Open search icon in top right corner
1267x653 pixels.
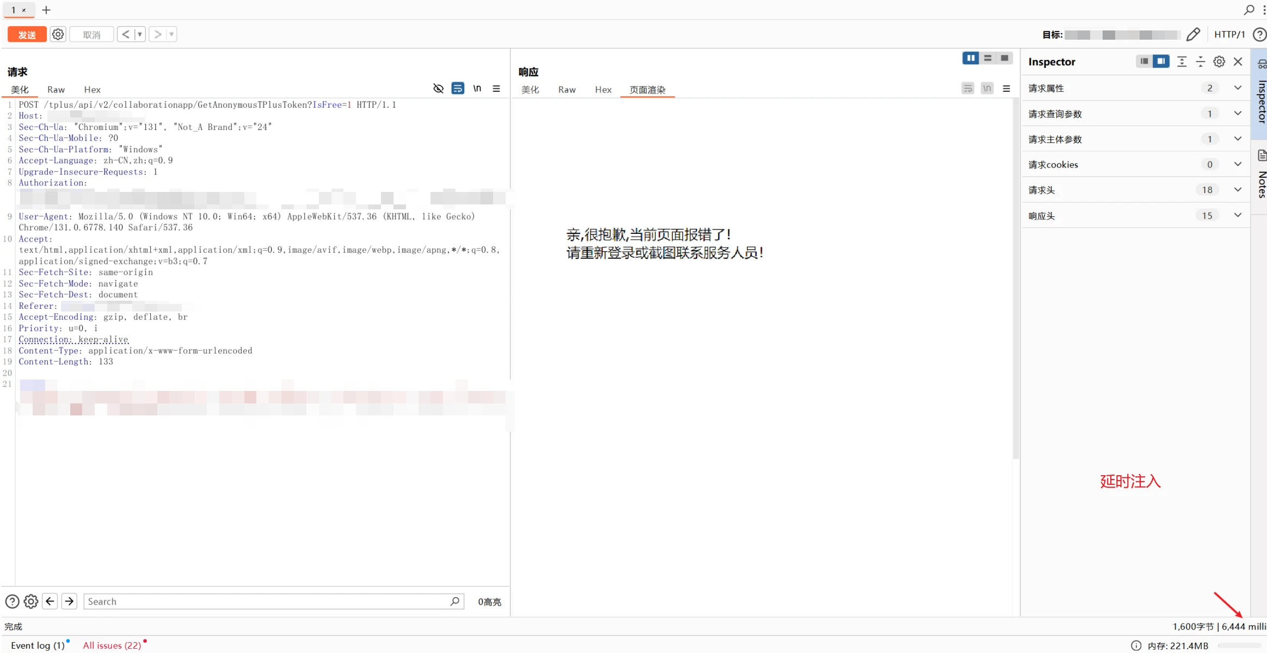[1249, 10]
